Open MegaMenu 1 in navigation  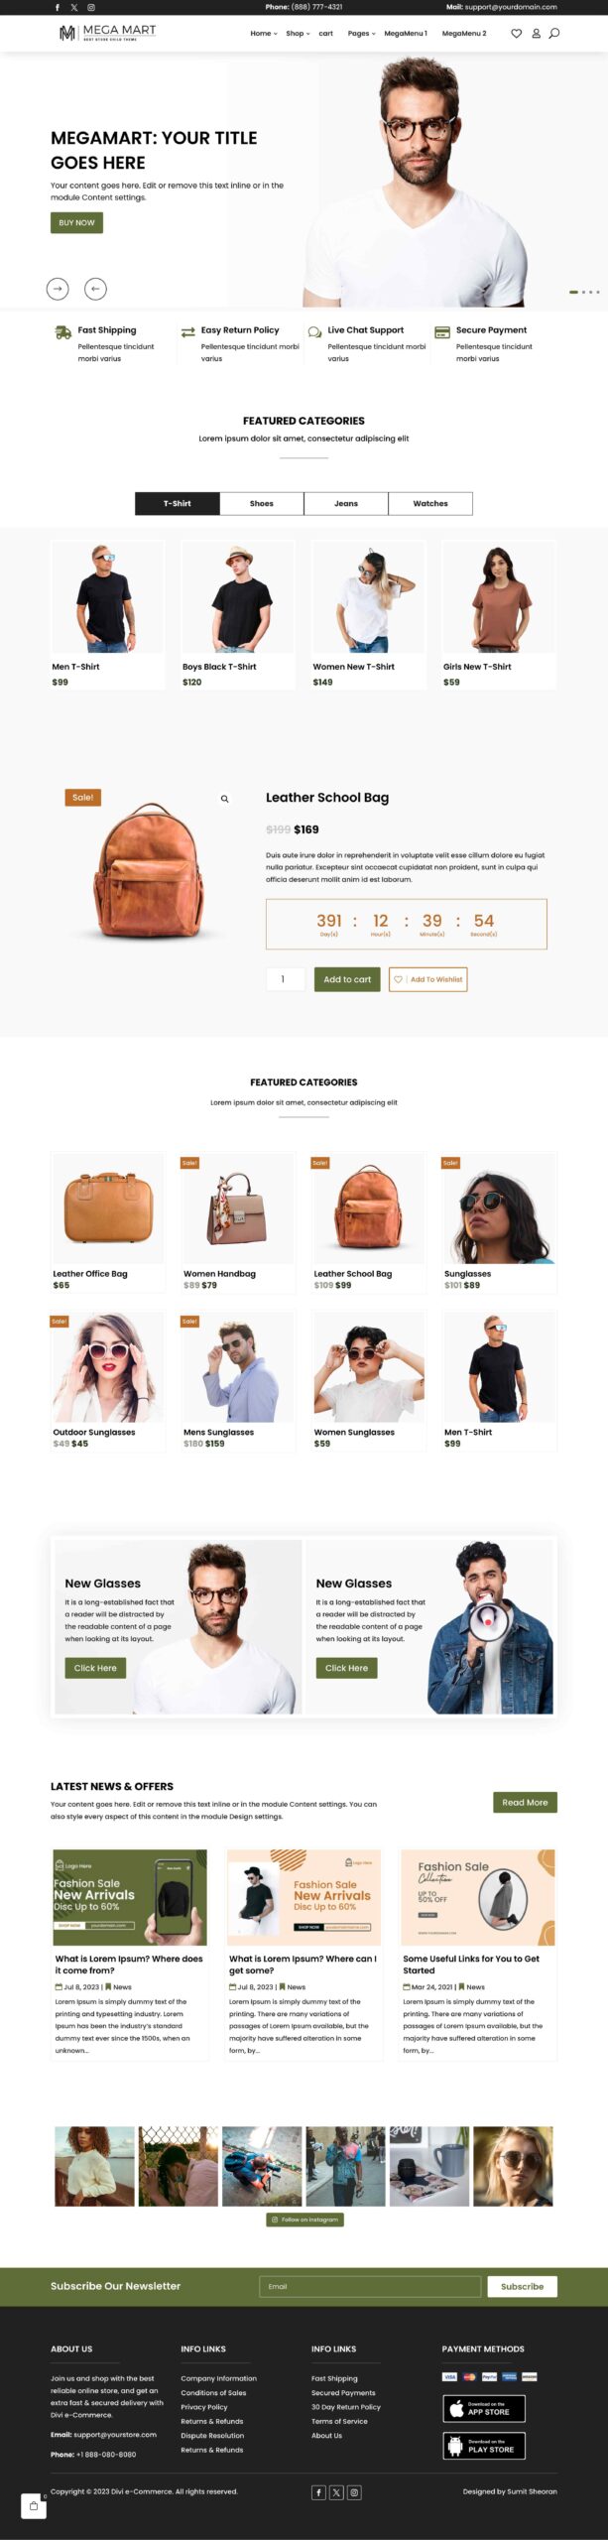pyautogui.click(x=406, y=33)
